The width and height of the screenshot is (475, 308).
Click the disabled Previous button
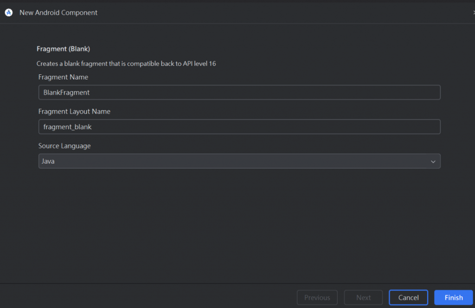[x=317, y=297]
